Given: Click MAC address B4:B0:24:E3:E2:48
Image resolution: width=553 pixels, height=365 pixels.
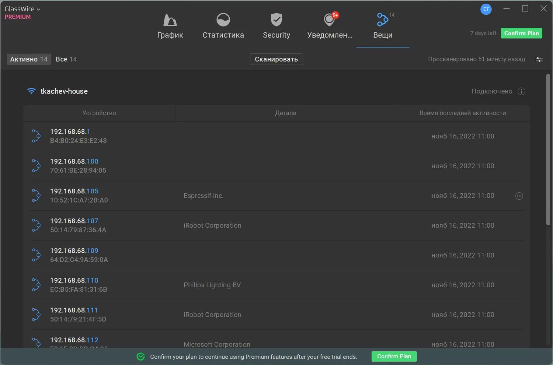Looking at the screenshot, I should [79, 141].
